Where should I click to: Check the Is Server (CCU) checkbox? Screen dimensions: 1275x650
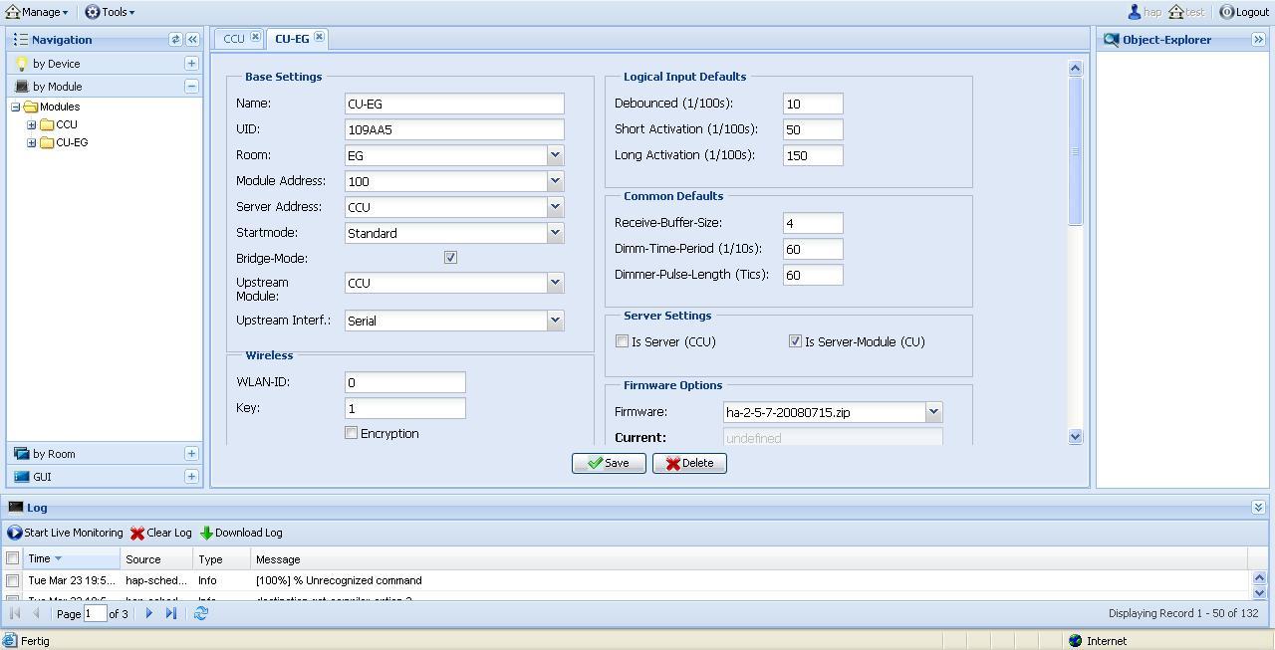[622, 341]
